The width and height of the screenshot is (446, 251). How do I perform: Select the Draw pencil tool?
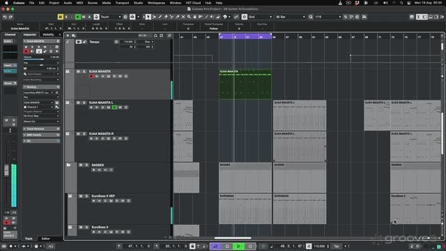(x=160, y=17)
